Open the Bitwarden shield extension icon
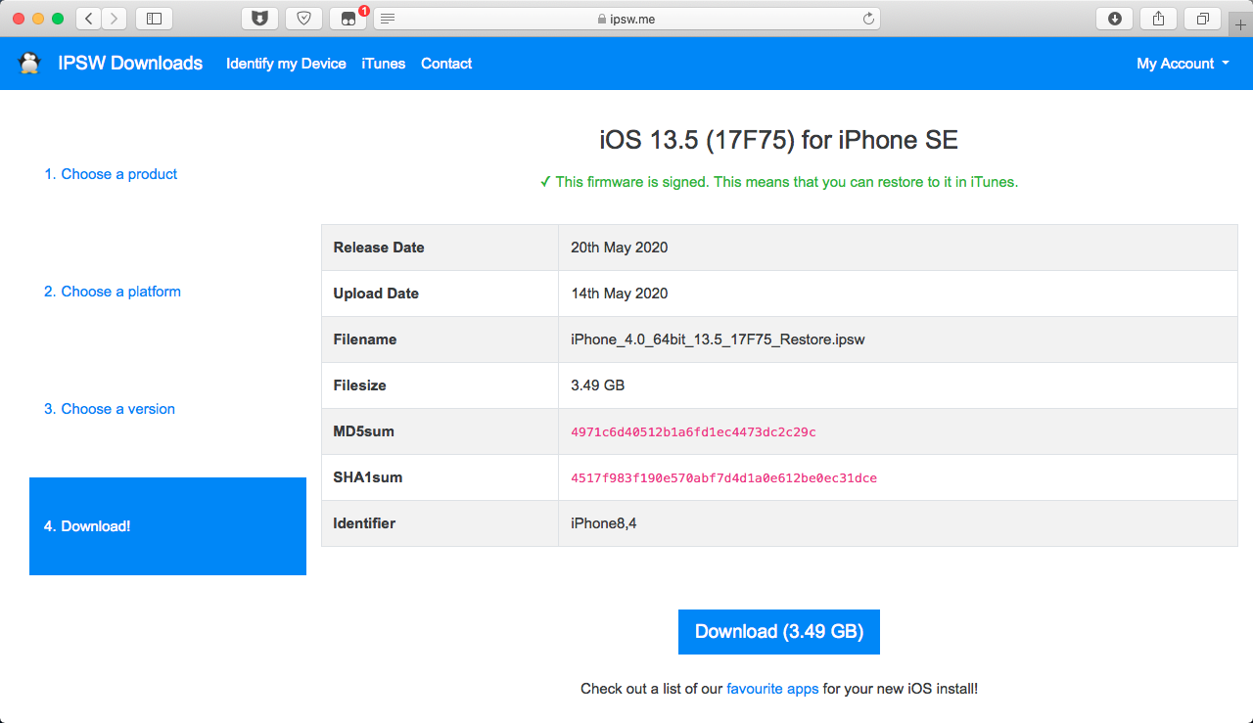Screen dimensions: 1253x723 259,18
